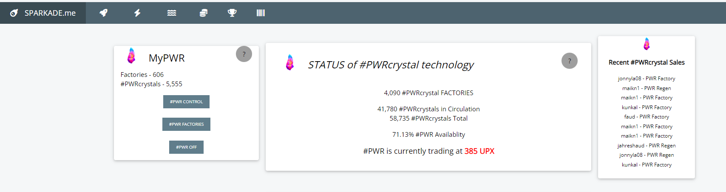Click the crystal icon beside STATUS heading
Screen dimensions: 726x192
point(290,62)
